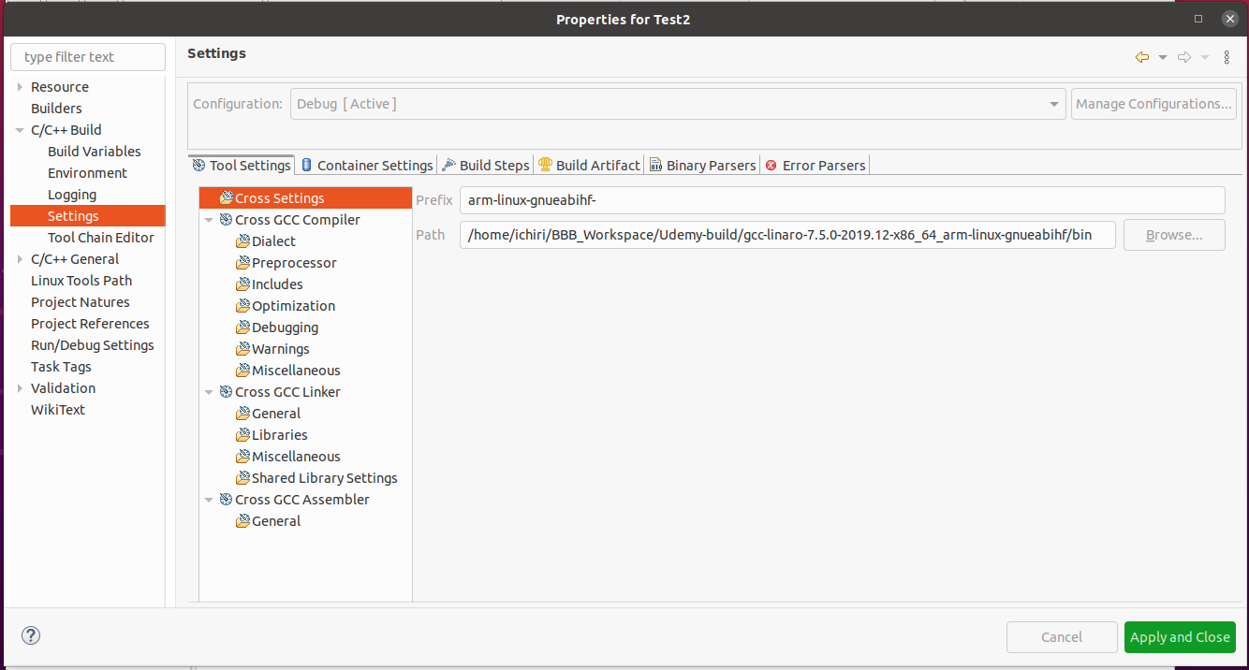
Task: Collapse the C/C++ Build section
Action: [21, 130]
